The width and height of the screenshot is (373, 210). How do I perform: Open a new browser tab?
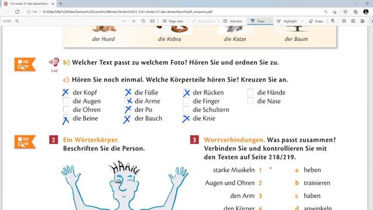point(61,3)
